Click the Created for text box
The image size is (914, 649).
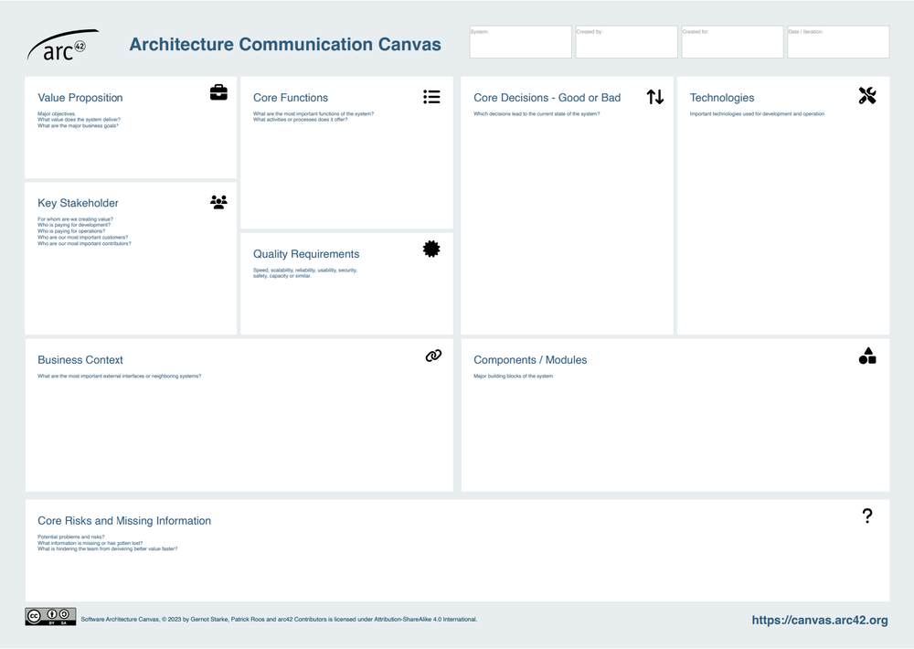pos(732,41)
